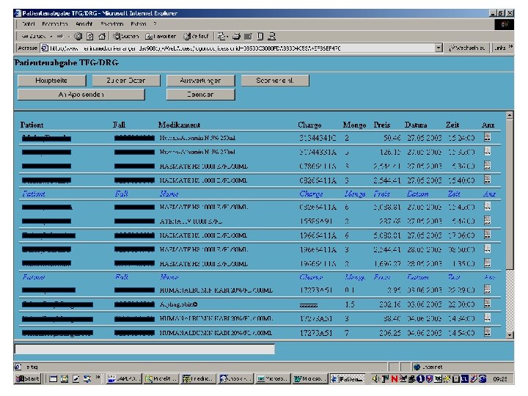Open the Ansicht menu
The image size is (528, 396).
point(84,24)
